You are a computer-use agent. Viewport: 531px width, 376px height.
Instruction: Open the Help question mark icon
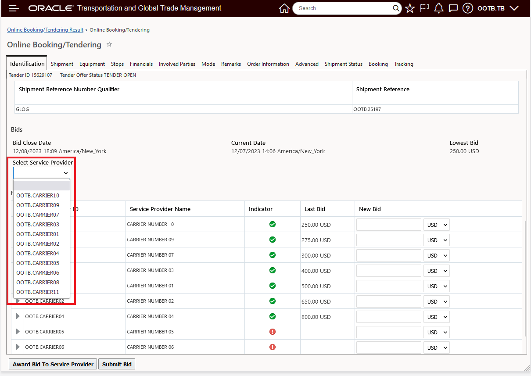[x=468, y=8]
